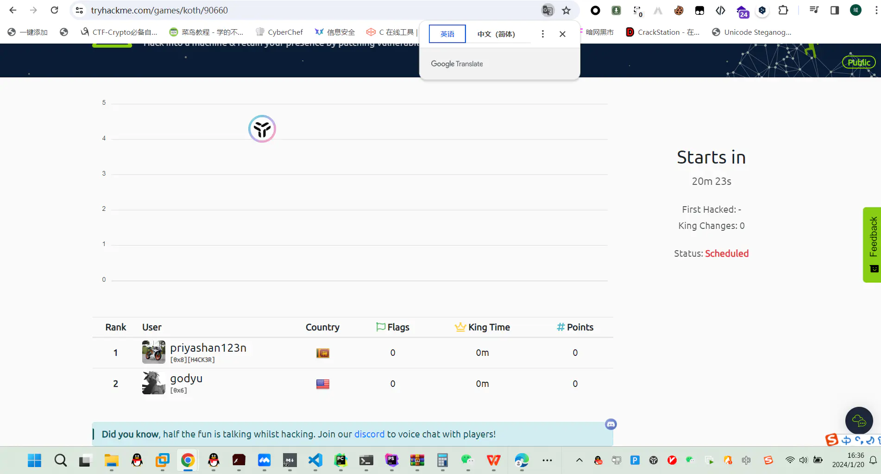Image resolution: width=881 pixels, height=474 pixels.
Task: Open the CTF-Crypto bookmark
Action: click(x=119, y=32)
